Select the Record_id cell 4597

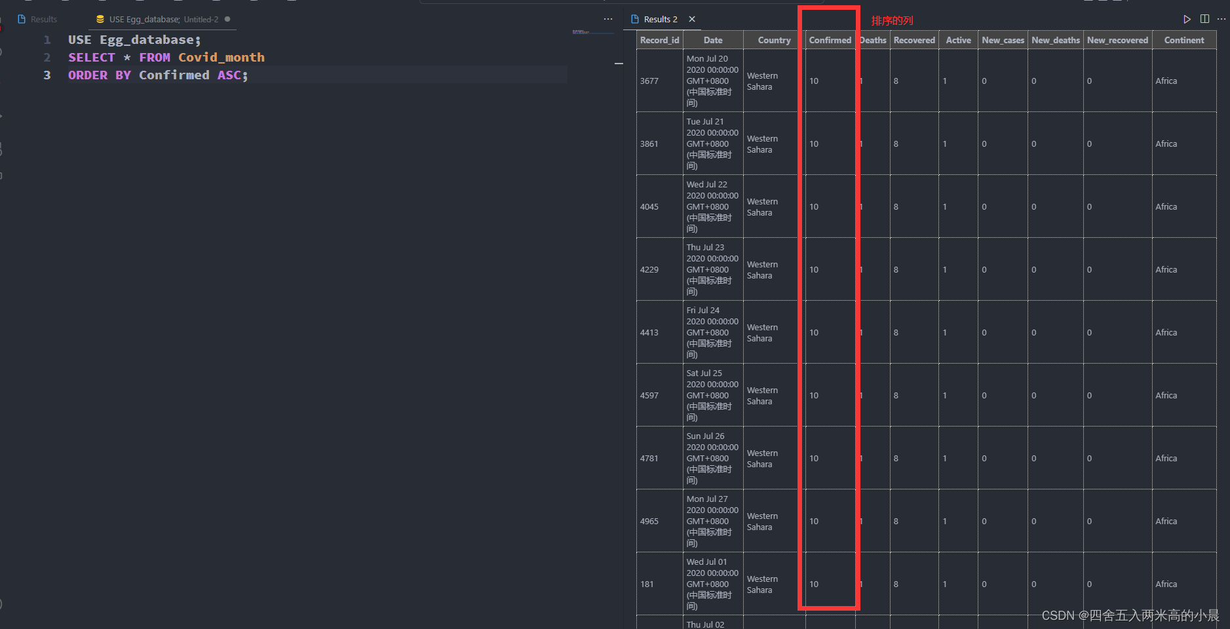coord(660,395)
